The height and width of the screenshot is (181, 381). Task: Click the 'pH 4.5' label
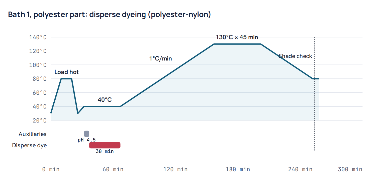(86, 140)
